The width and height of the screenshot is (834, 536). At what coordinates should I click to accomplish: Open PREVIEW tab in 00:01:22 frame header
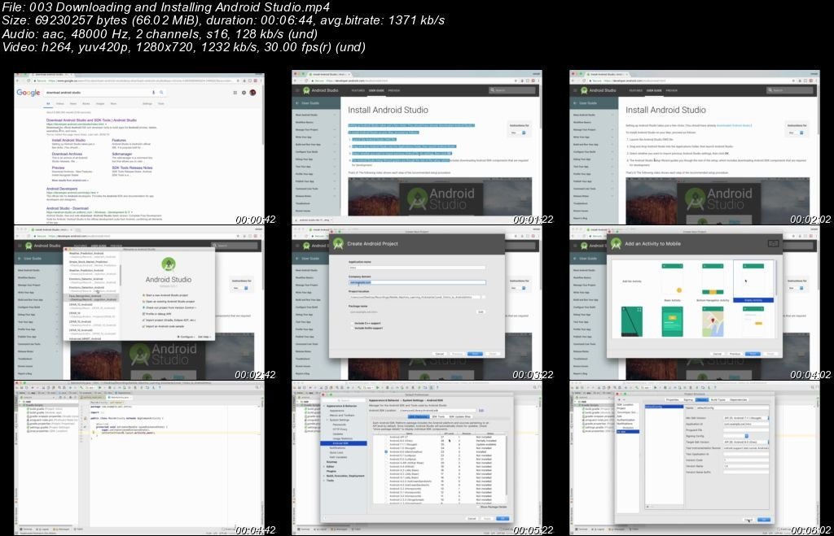click(394, 90)
